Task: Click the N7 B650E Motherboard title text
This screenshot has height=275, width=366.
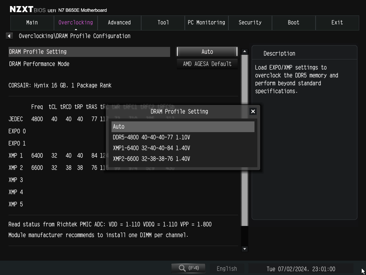Action: 83,10
